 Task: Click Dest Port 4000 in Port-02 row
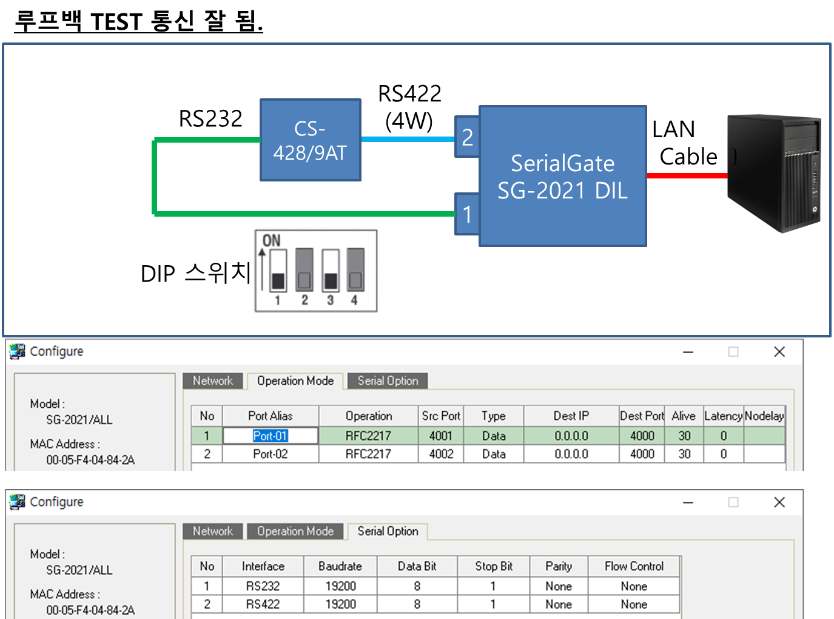642,454
